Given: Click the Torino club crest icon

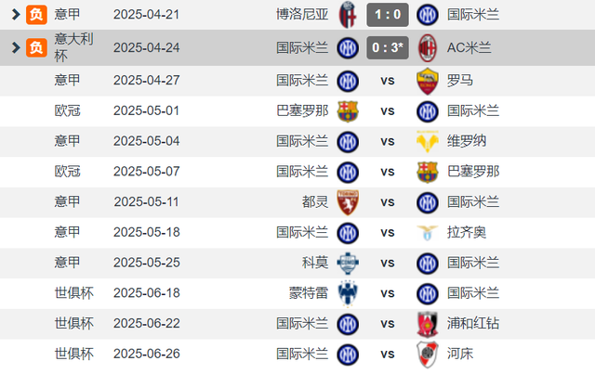Looking at the screenshot, I should (348, 202).
